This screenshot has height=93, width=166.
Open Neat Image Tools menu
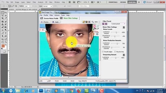point(63,15)
